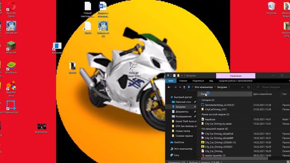Select the RobloxScreenshot image on the desktop

point(42,128)
